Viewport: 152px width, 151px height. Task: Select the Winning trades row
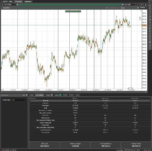[90, 118]
